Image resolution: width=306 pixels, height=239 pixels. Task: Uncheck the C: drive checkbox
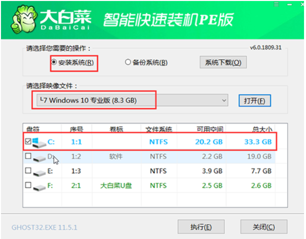28,142
